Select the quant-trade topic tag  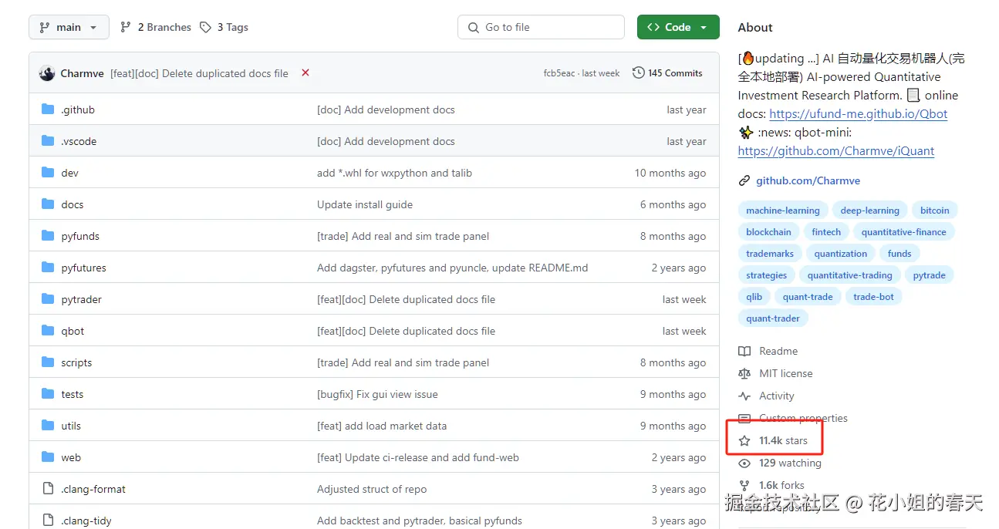808,297
